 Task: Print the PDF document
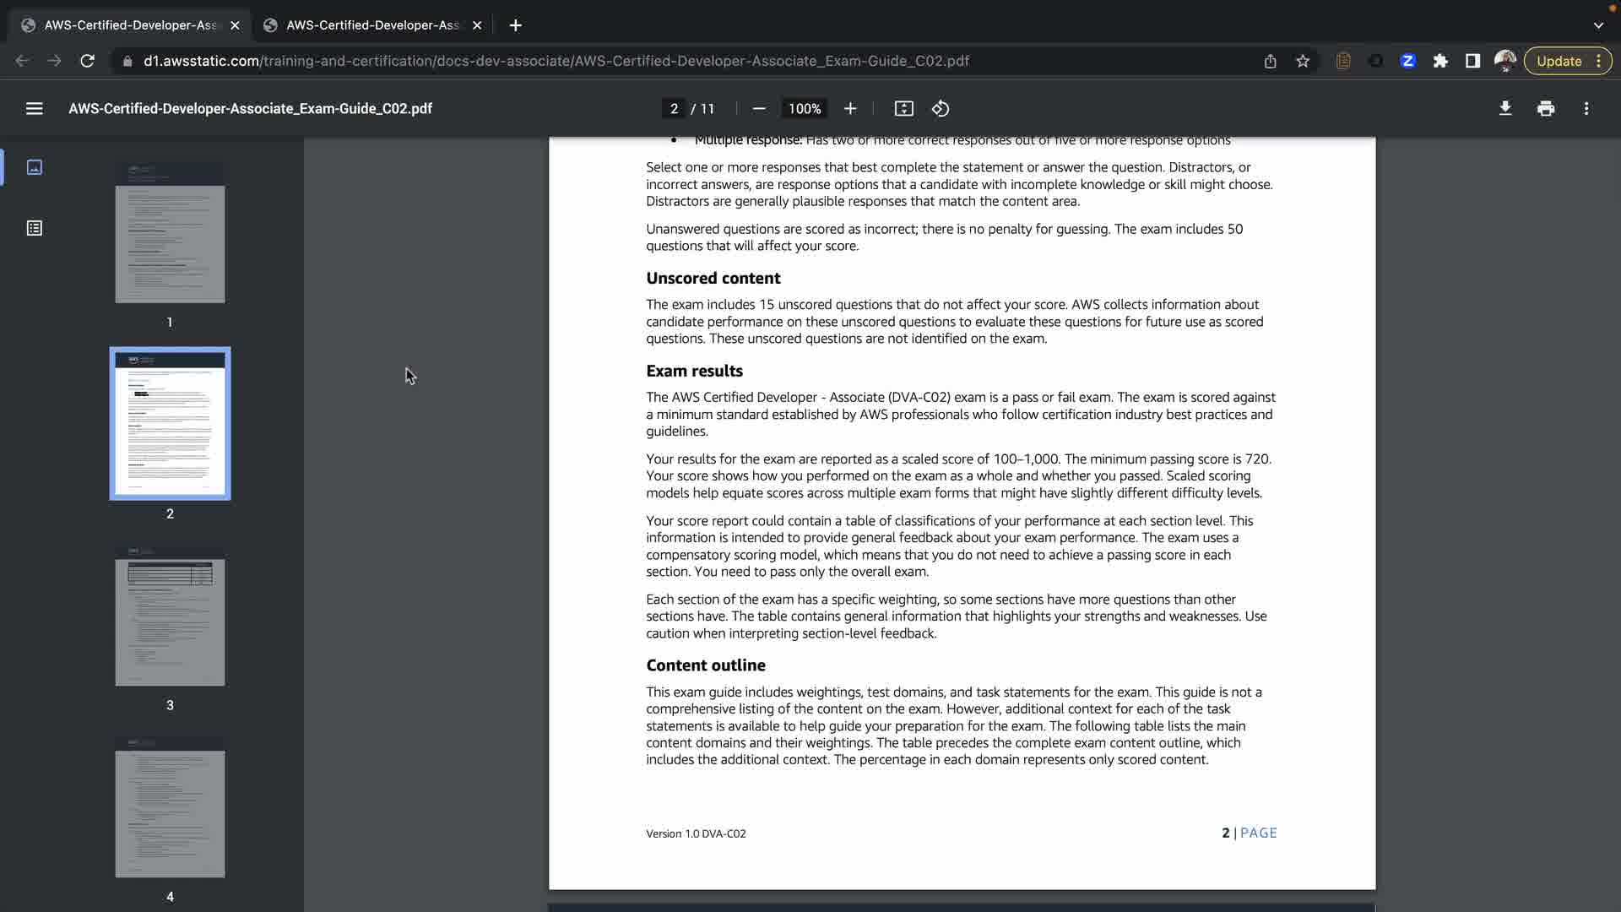[1546, 108]
